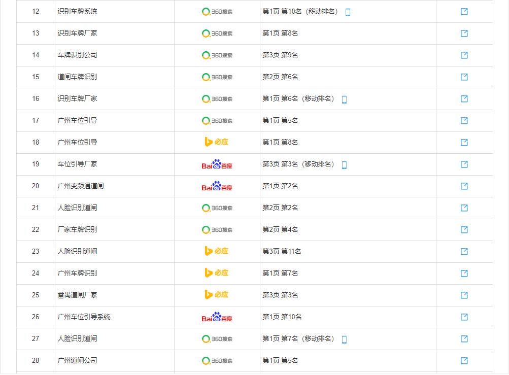Click the mobile ranking phone icon in row 12
Viewport: 509px width, 375px height.
point(347,11)
